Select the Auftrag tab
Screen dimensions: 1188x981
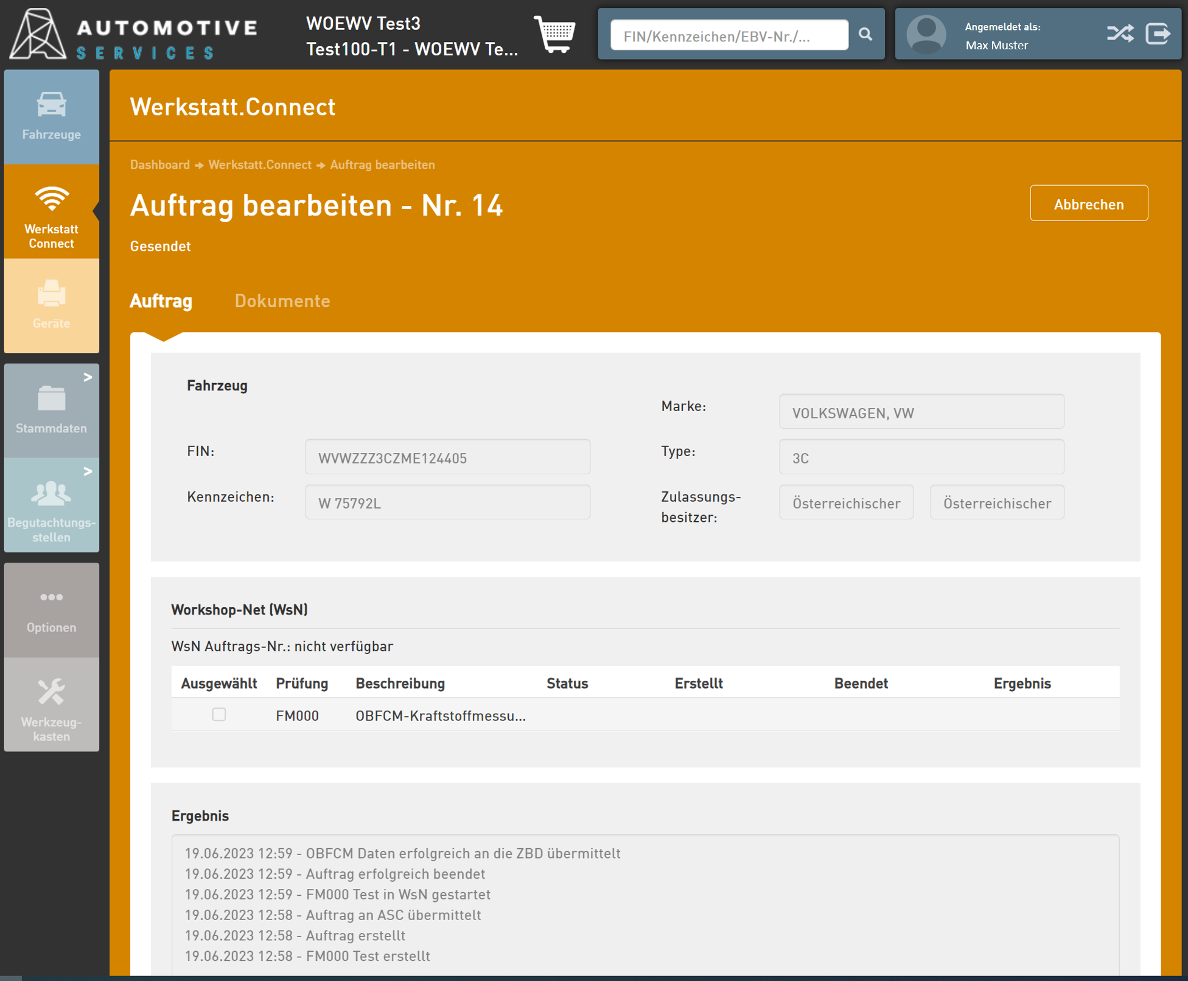[161, 301]
